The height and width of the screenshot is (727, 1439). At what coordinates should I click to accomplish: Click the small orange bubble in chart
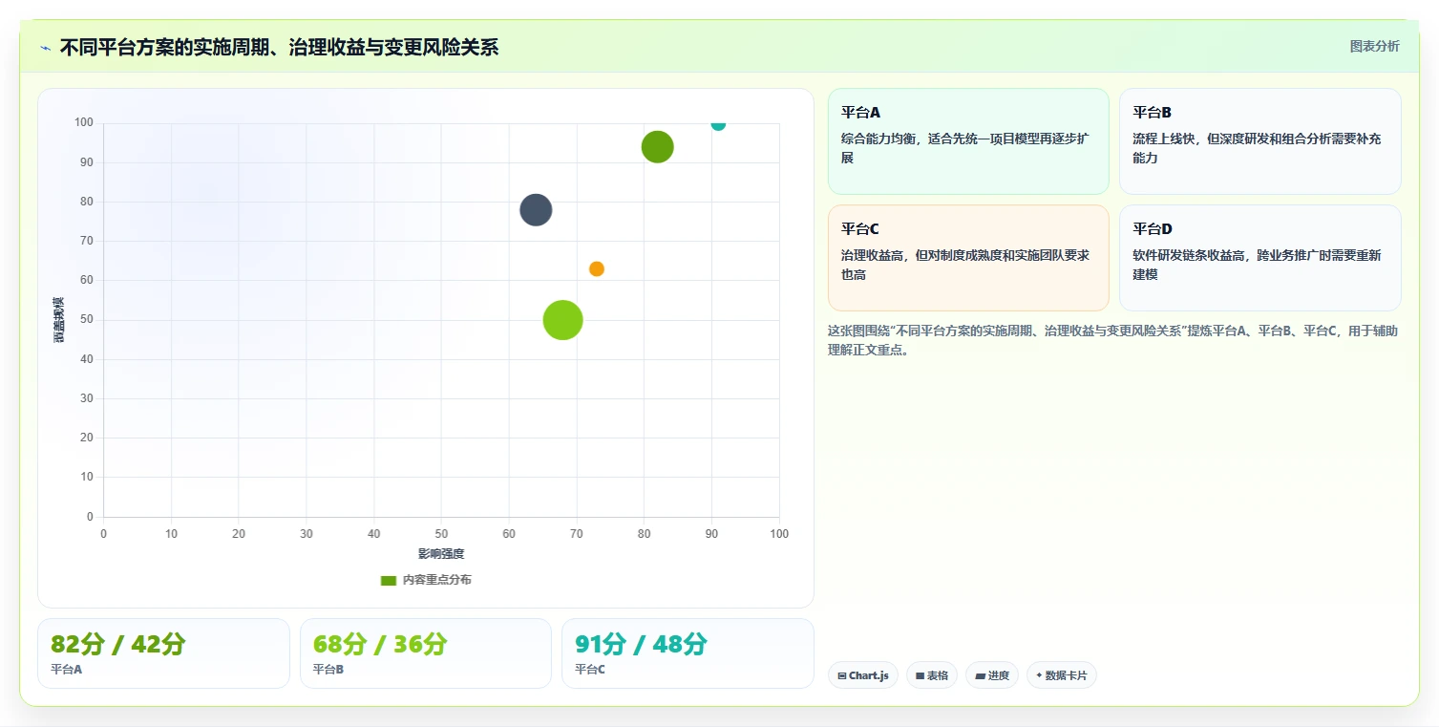coord(597,269)
